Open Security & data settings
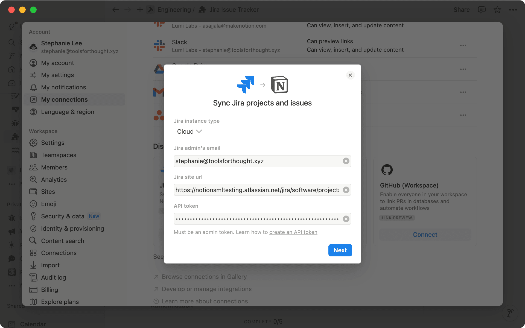This screenshot has height=328, width=525. pos(63,216)
